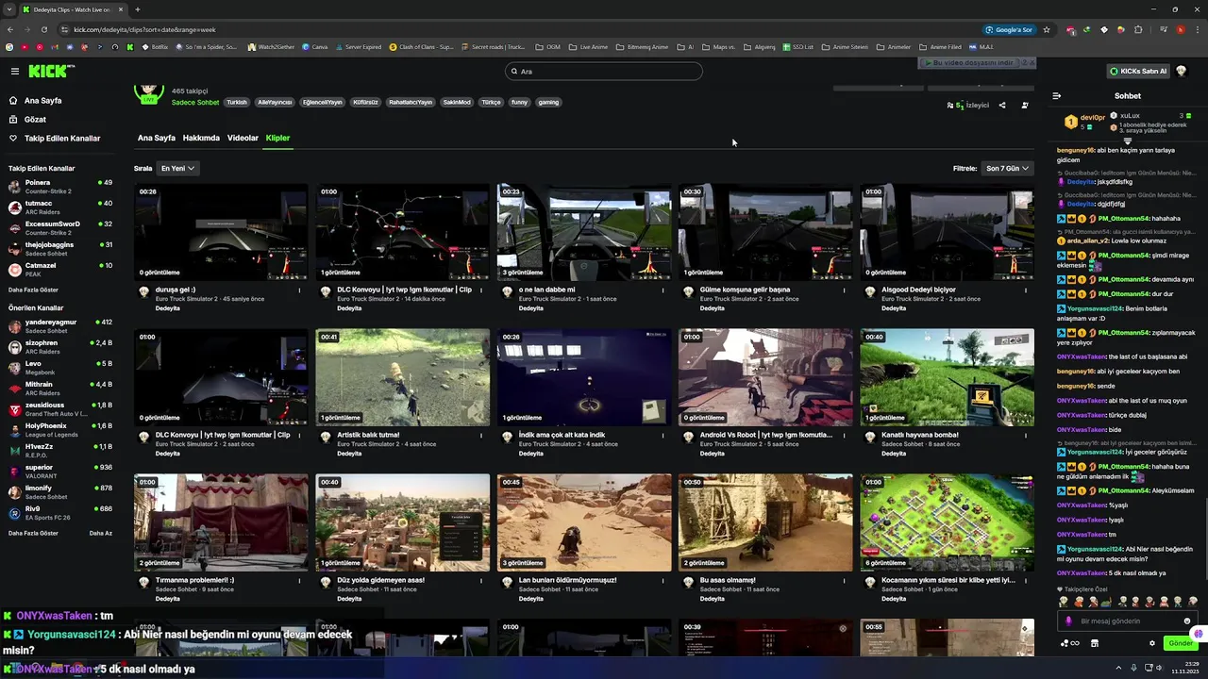Open a new browser tab
This screenshot has height=679, width=1208.
click(138, 9)
